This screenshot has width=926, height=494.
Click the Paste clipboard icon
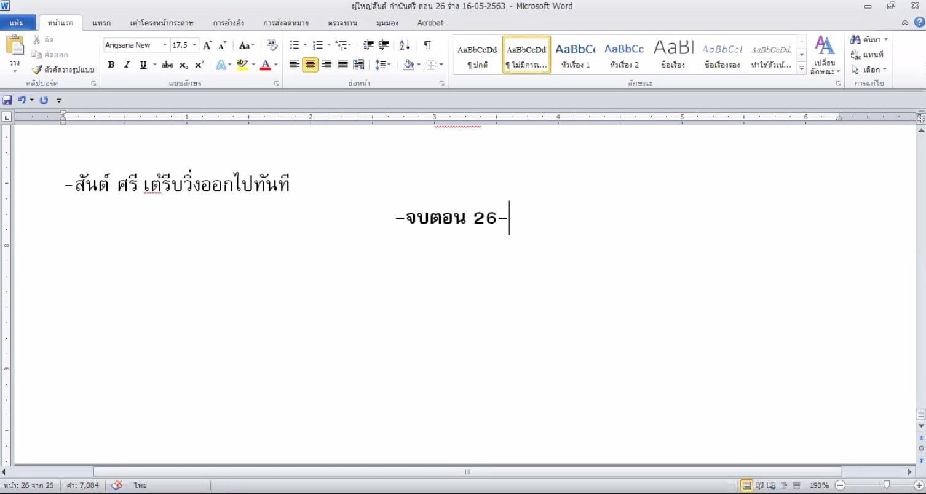pyautogui.click(x=15, y=46)
